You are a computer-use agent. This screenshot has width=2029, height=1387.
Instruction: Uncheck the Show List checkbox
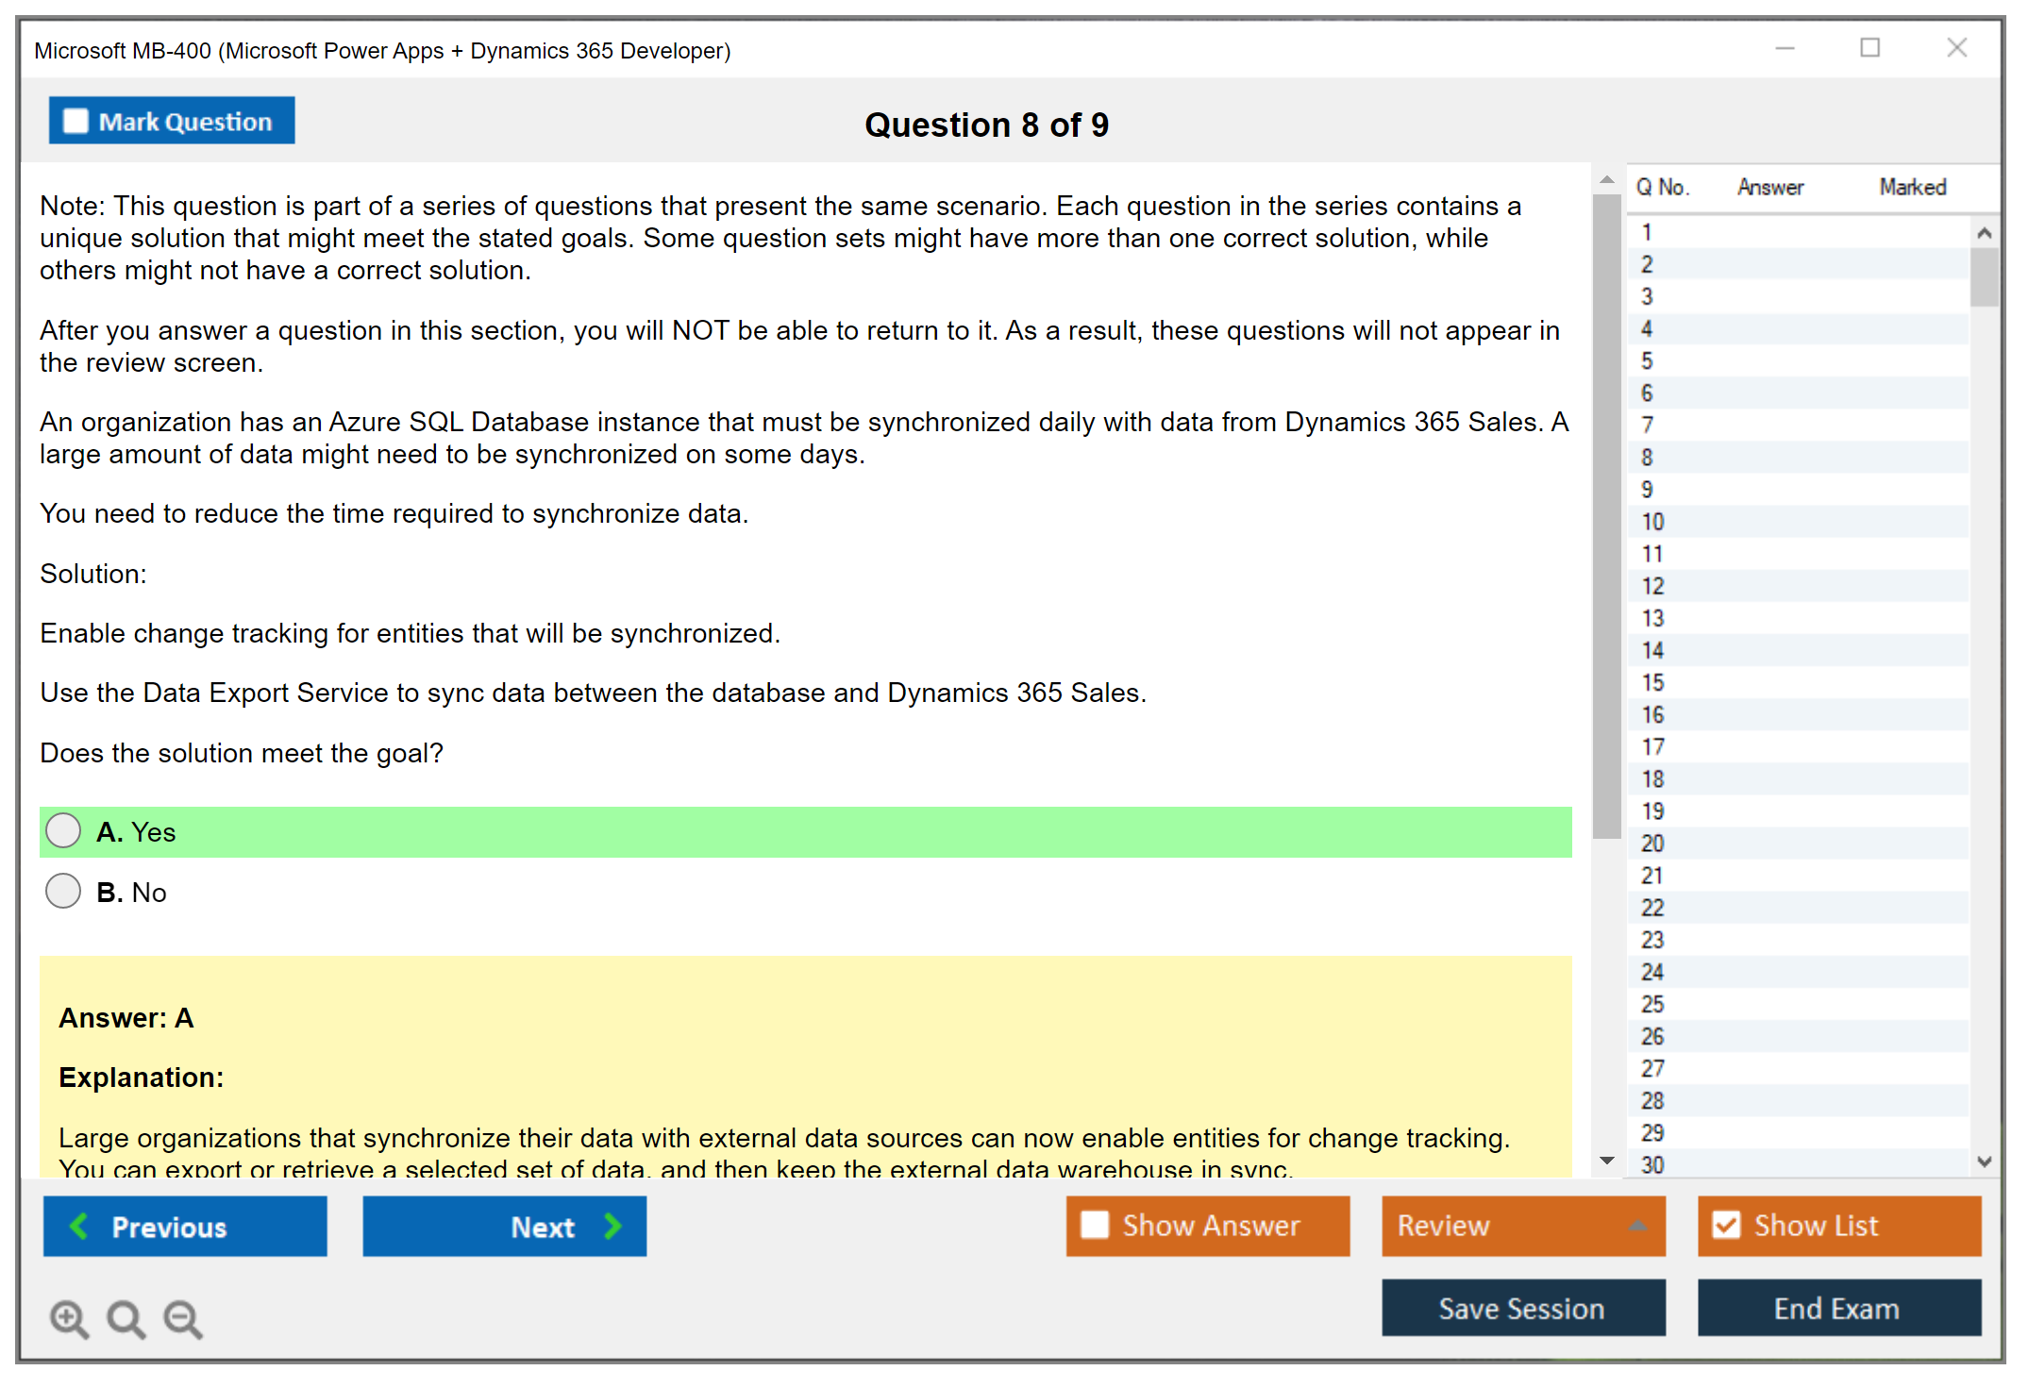pos(1726,1225)
